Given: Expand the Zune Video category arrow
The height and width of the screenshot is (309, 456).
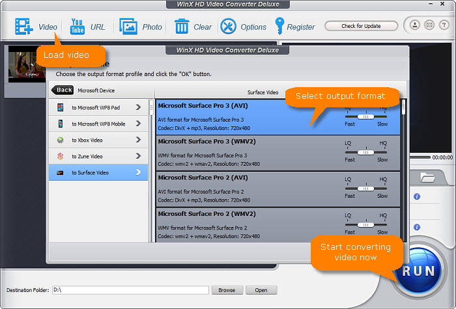Looking at the screenshot, I should coord(138,156).
